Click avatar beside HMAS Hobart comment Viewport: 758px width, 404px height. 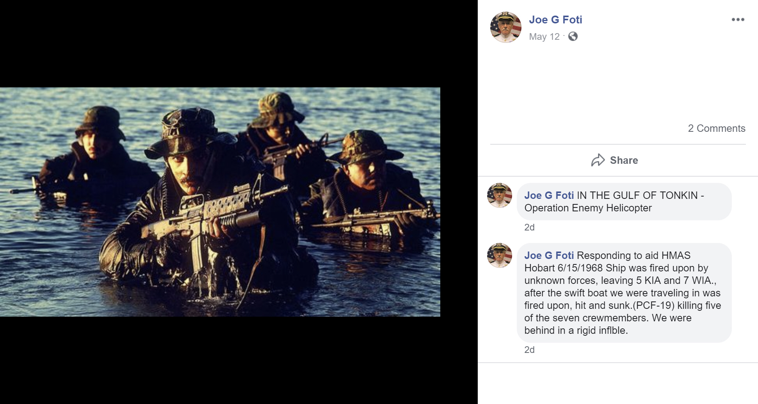click(x=500, y=255)
